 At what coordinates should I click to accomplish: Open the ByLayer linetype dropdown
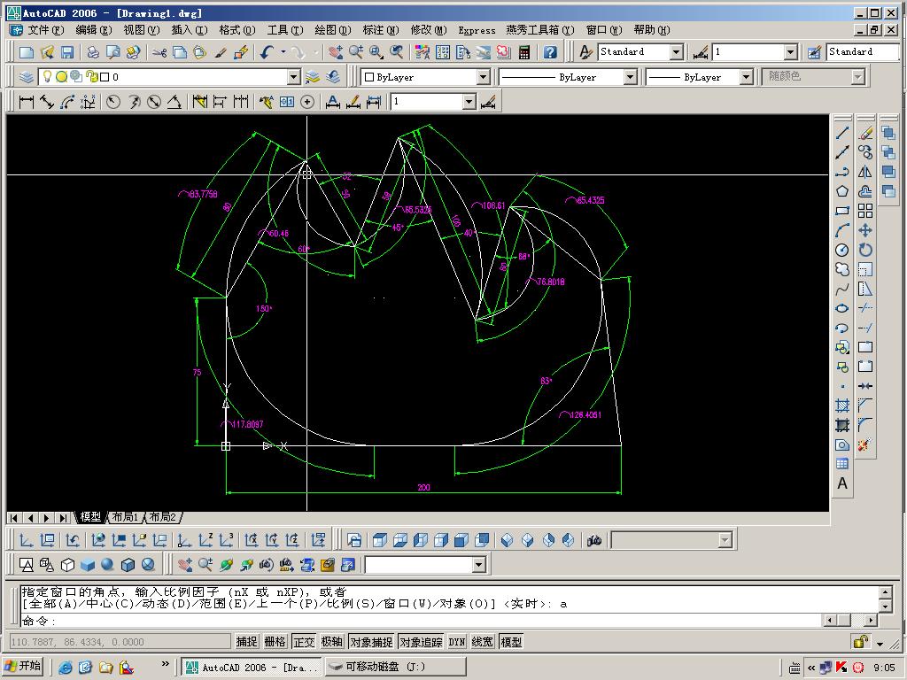[x=631, y=77]
